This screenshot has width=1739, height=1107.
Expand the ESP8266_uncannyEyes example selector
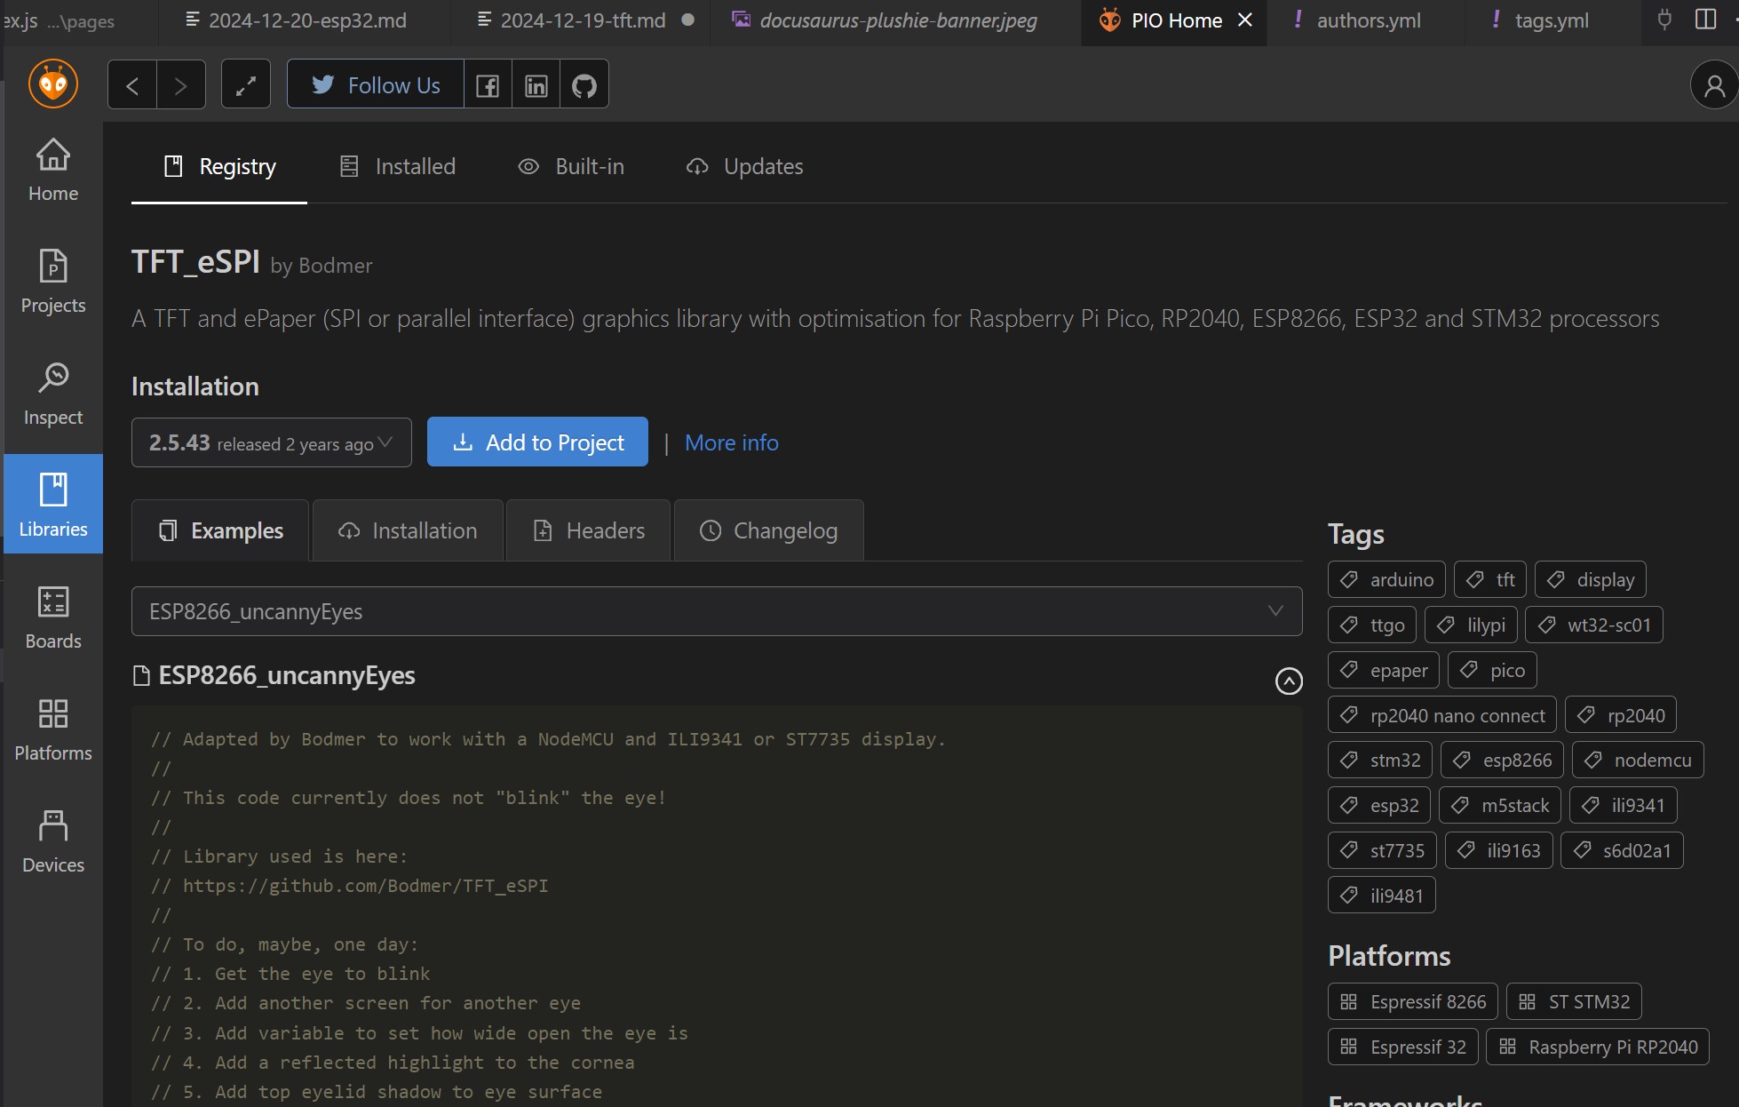716,611
